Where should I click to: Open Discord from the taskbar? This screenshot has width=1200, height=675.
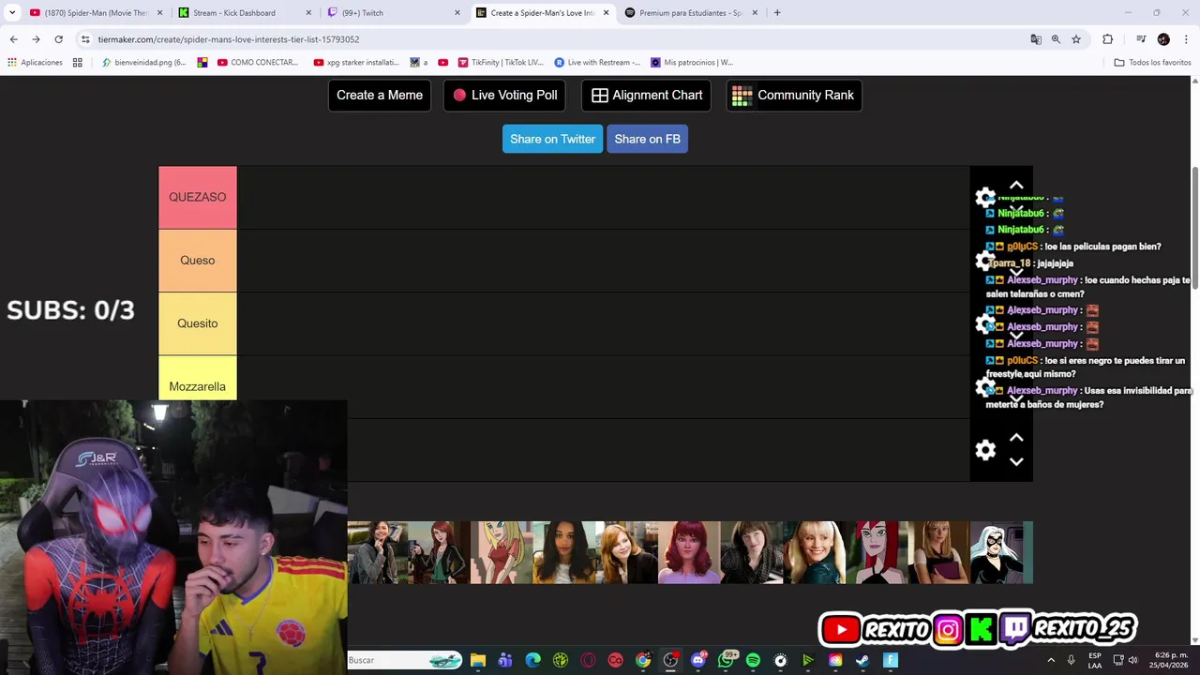698,660
